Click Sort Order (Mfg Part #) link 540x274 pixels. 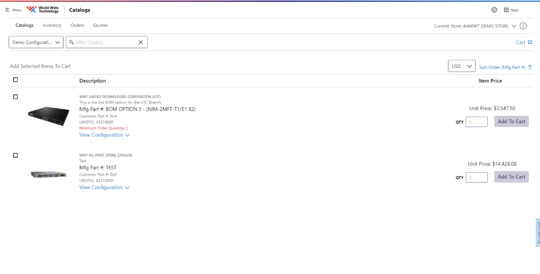pos(502,67)
